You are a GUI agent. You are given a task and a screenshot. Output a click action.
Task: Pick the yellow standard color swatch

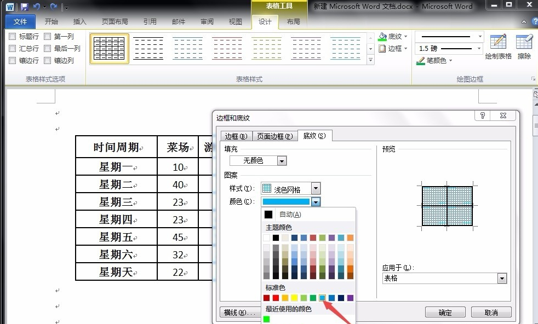294,298
